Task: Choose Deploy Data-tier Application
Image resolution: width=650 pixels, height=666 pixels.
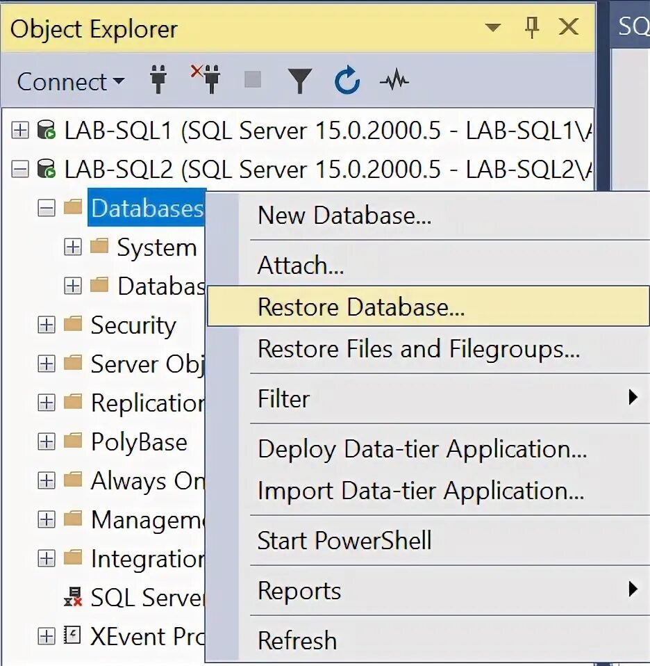Action: [428, 449]
